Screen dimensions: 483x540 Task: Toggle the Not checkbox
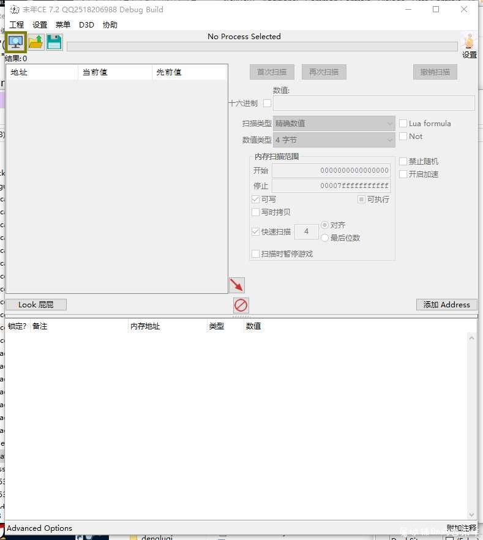(x=403, y=137)
